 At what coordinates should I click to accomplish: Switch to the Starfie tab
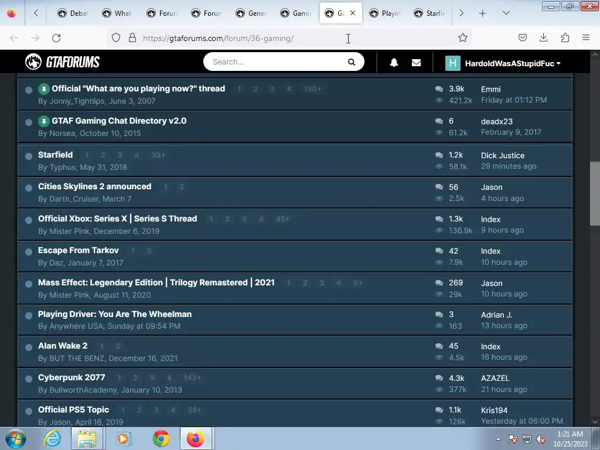(x=429, y=13)
